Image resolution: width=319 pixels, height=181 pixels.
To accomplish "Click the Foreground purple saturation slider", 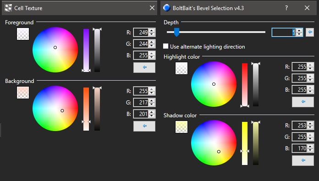I will point(86,50).
